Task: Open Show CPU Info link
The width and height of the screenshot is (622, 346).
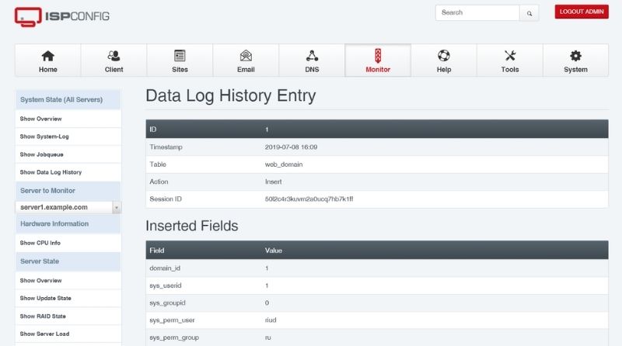Action: pyautogui.click(x=40, y=243)
